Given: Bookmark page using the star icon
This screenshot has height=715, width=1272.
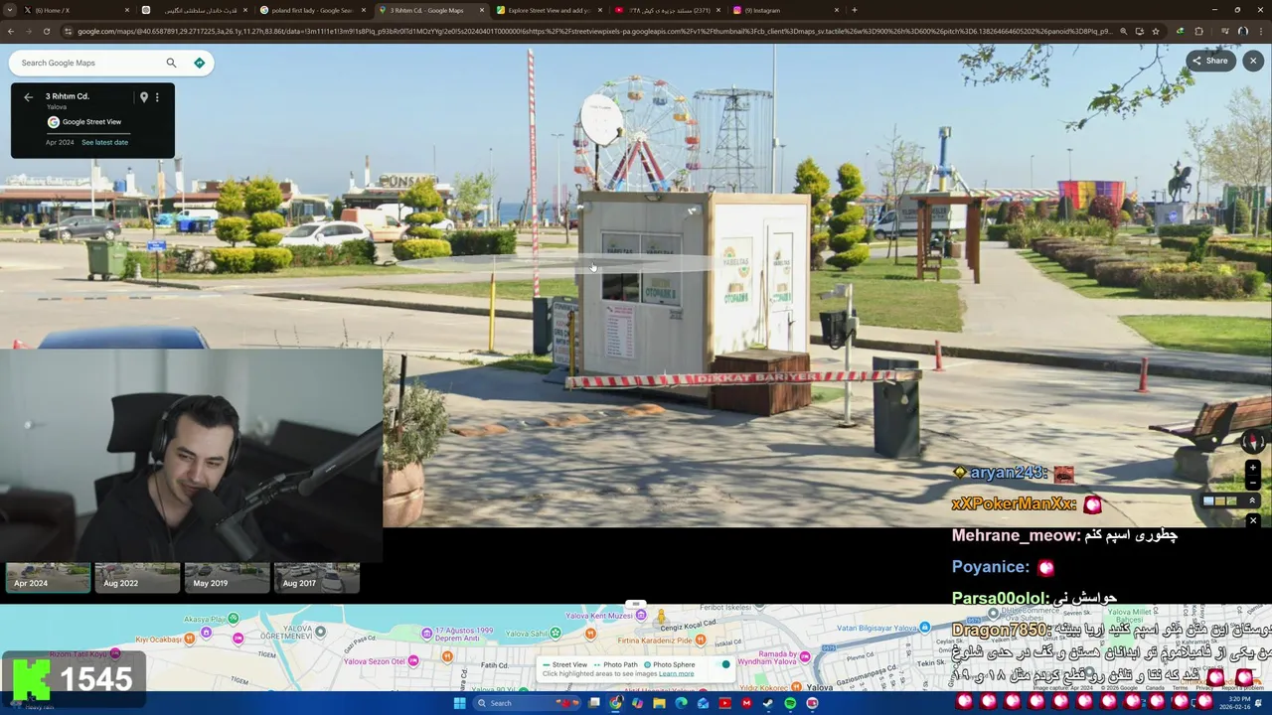Looking at the screenshot, I should pyautogui.click(x=1156, y=31).
